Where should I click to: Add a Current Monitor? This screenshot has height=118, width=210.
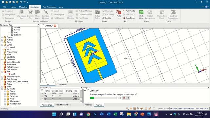(84, 14)
